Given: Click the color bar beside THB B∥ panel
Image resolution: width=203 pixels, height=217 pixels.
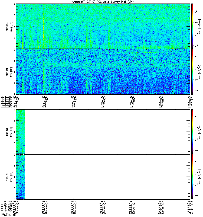Looking at the screenshot, I should (x=192, y=72).
